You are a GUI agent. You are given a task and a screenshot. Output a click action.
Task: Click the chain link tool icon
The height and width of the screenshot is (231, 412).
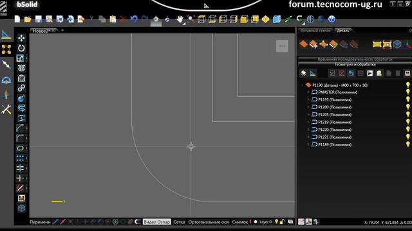click(21, 89)
